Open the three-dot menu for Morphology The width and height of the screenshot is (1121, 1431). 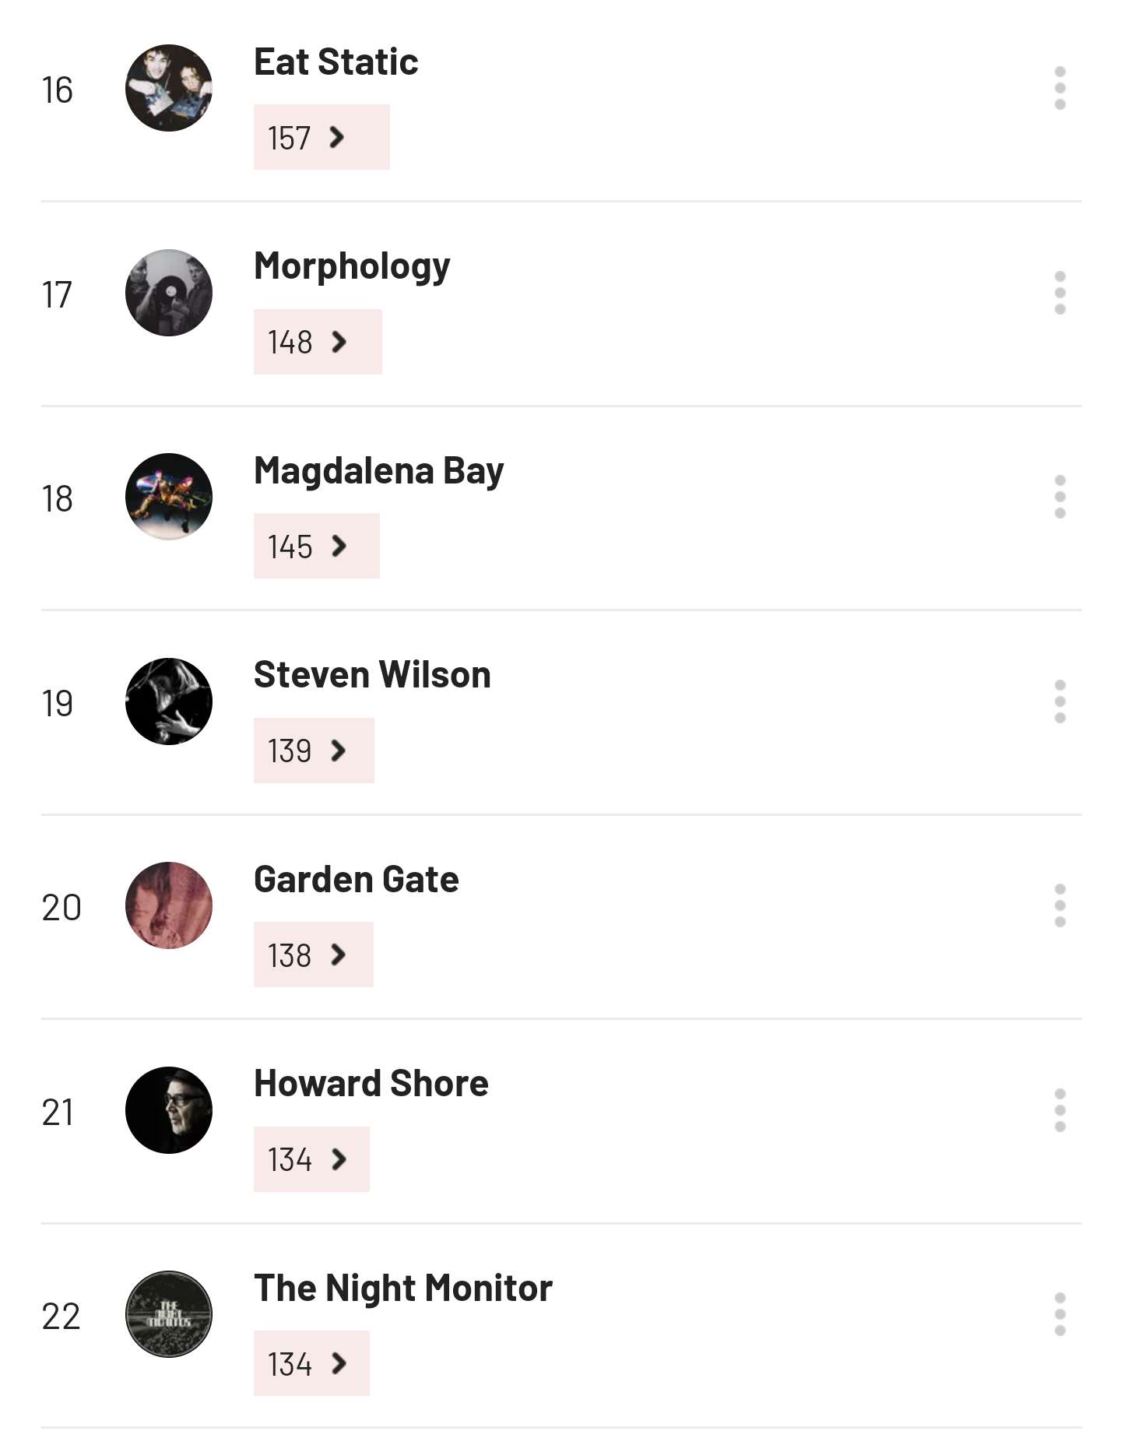(x=1060, y=293)
